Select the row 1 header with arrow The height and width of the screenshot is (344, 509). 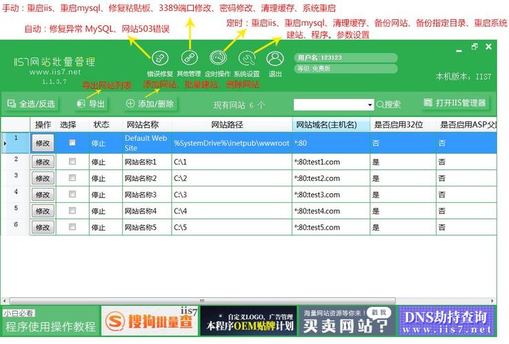tap(15, 143)
